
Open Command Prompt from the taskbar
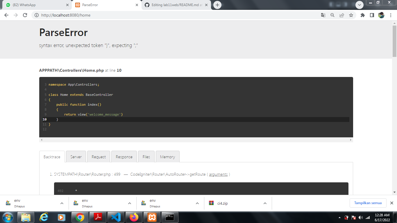coord(170,217)
